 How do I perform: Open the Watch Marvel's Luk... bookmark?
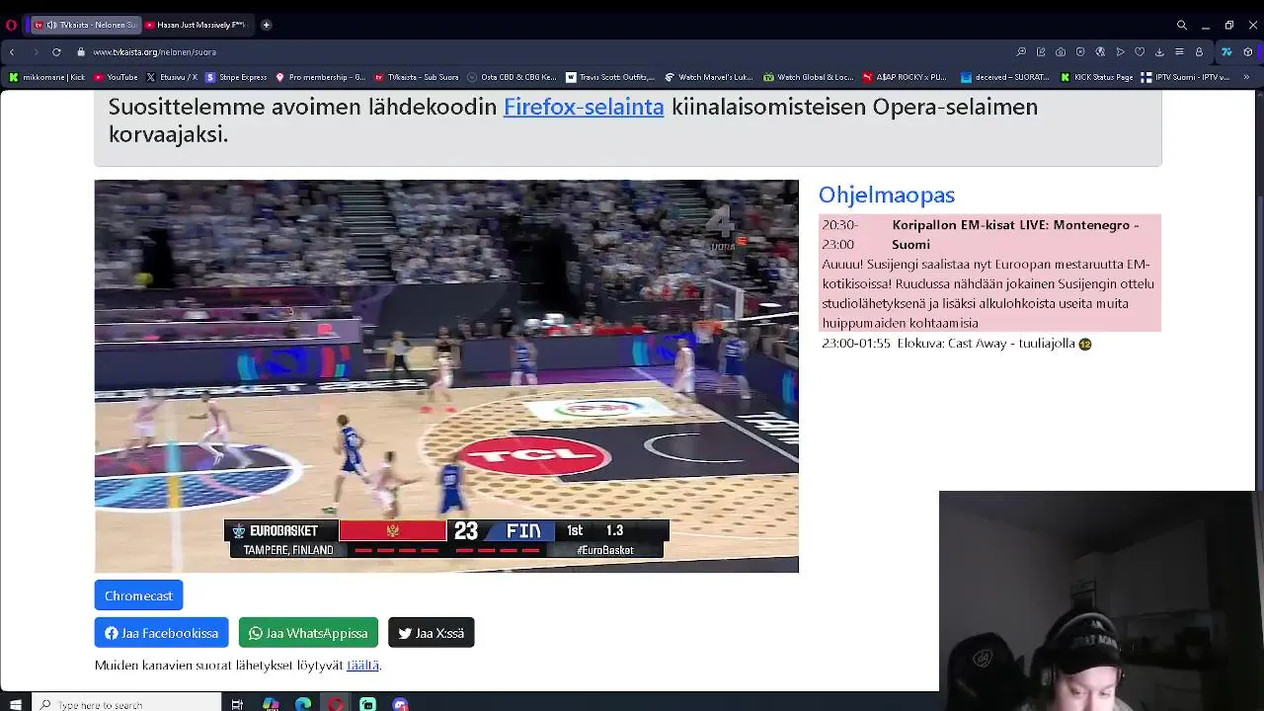click(709, 77)
